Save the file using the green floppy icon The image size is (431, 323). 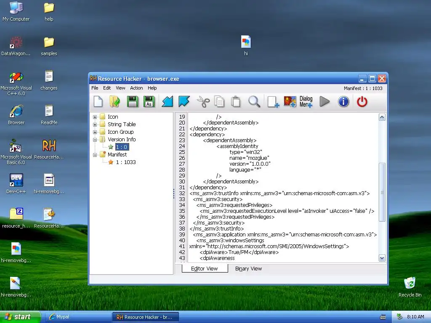coord(132,102)
